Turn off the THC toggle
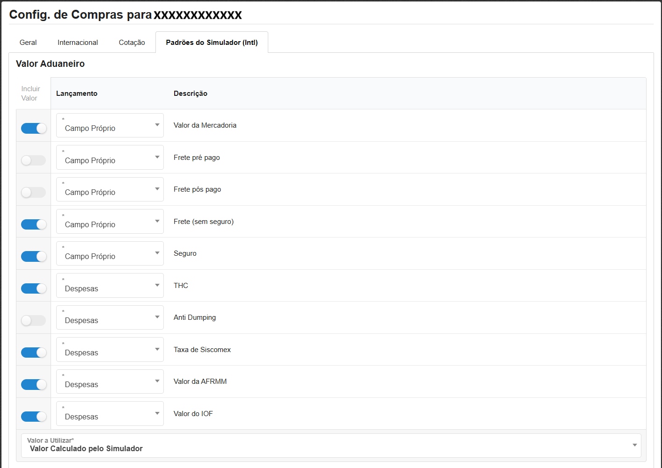 click(x=34, y=288)
